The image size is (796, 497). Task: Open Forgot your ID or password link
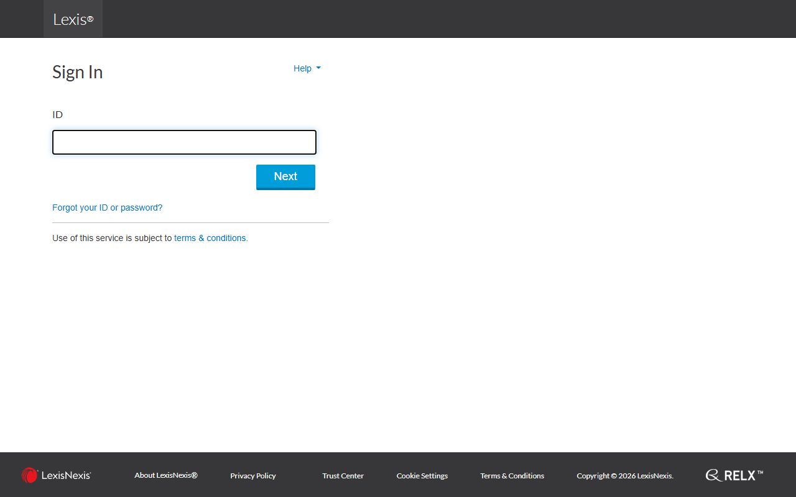[107, 207]
